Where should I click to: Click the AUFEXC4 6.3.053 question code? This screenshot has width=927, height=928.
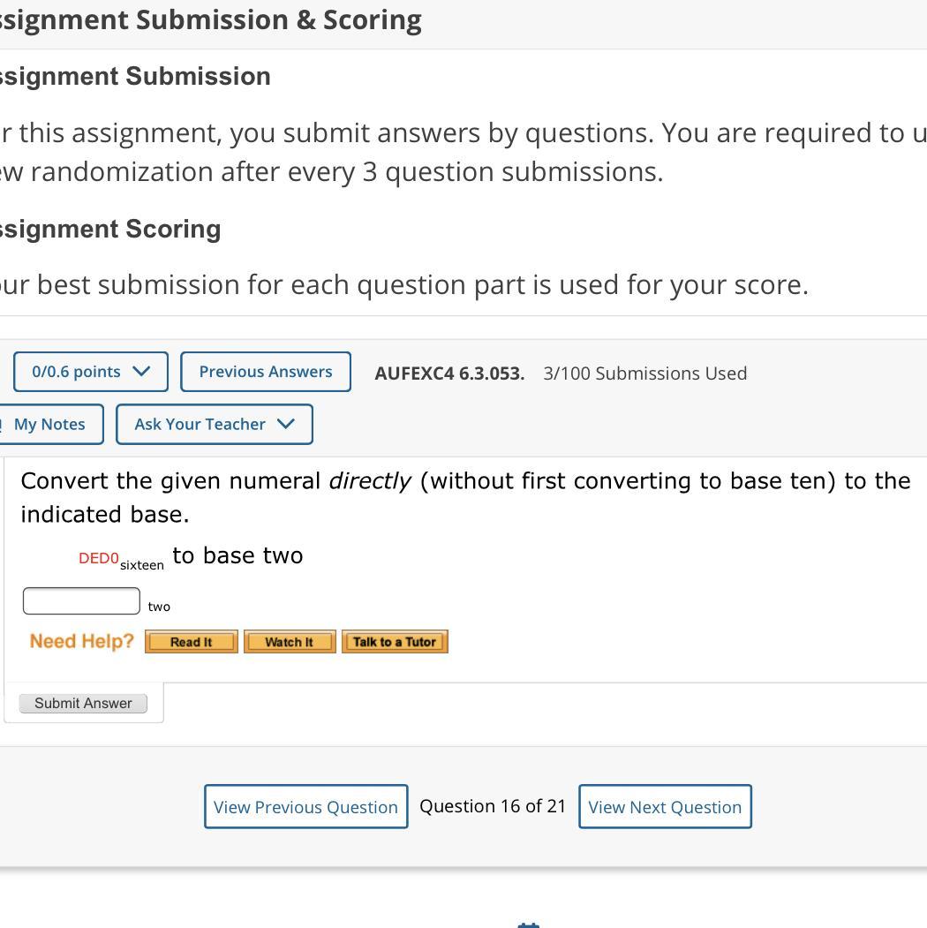pos(448,373)
